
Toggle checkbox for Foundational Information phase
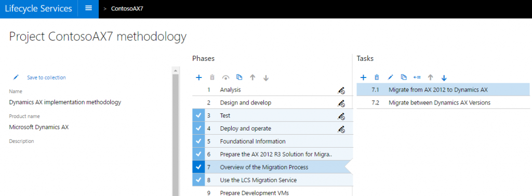(198, 141)
